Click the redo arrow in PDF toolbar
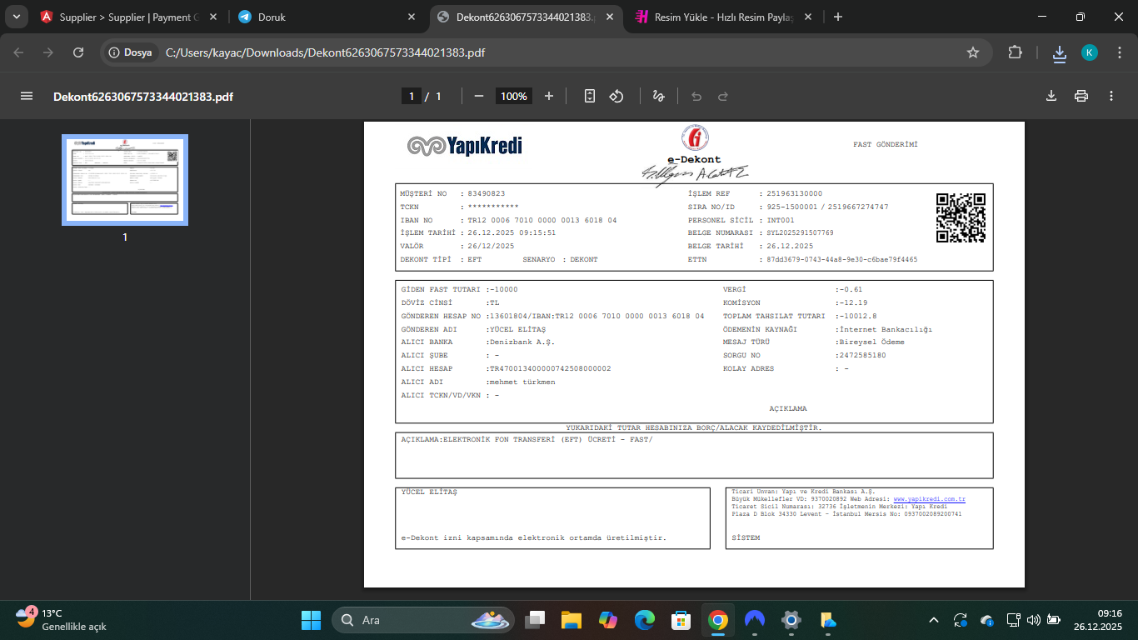The height and width of the screenshot is (640, 1138). [x=723, y=97]
